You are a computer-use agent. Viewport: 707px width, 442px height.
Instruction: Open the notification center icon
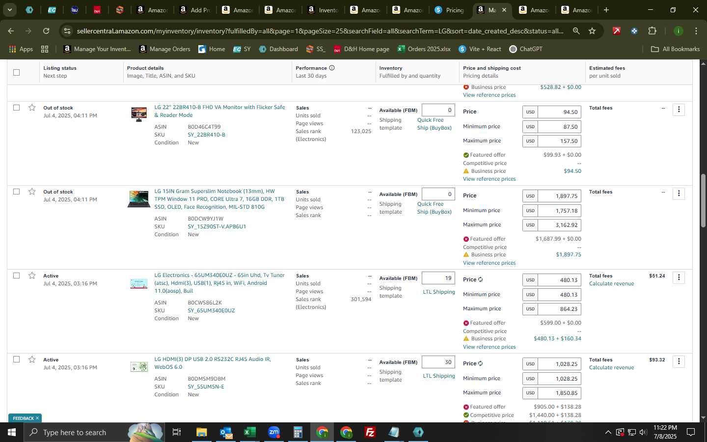click(x=691, y=432)
